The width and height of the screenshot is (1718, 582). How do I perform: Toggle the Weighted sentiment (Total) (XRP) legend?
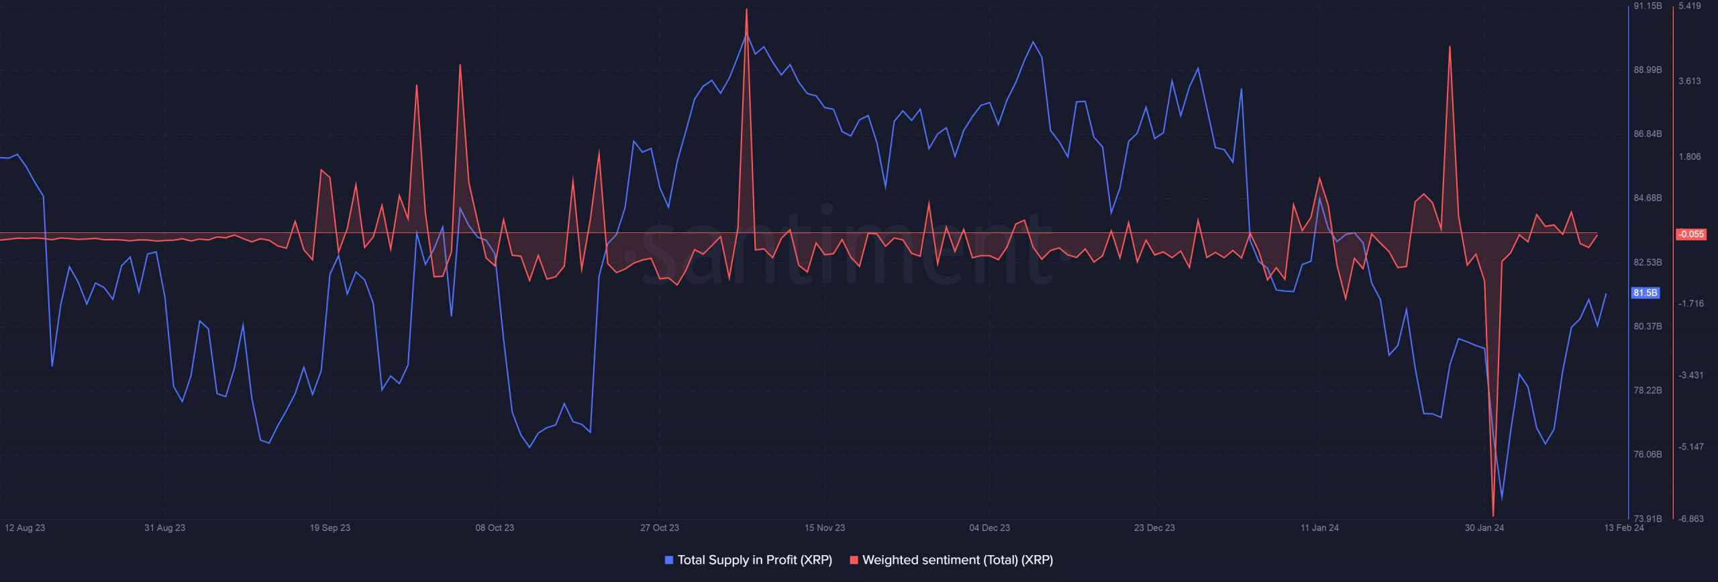tap(951, 560)
